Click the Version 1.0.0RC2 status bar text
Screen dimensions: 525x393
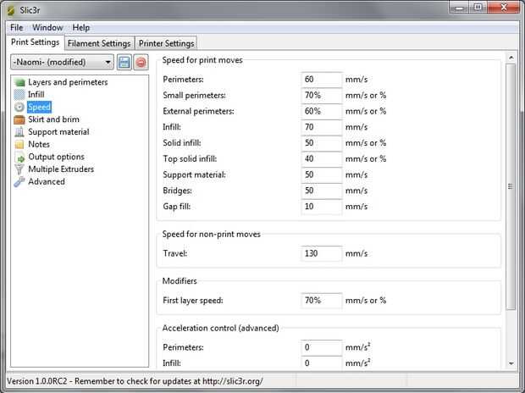135,381
